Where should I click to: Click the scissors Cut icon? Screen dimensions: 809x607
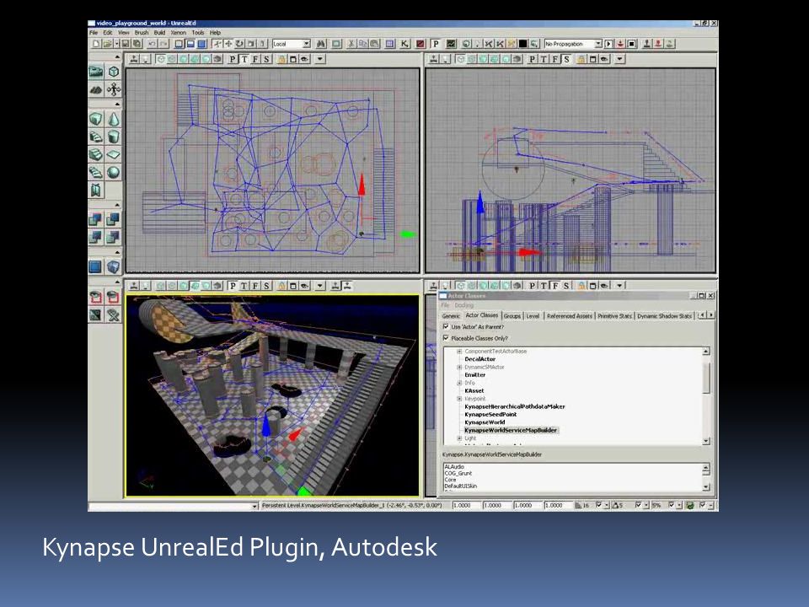pos(351,44)
